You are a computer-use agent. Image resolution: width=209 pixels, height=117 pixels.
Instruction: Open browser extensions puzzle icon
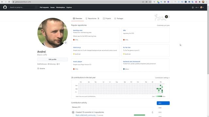click(200, 2)
